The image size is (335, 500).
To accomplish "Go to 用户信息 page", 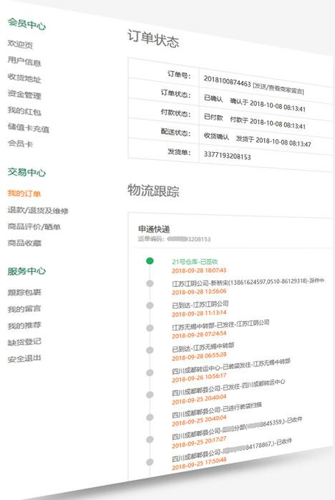I will [24, 61].
